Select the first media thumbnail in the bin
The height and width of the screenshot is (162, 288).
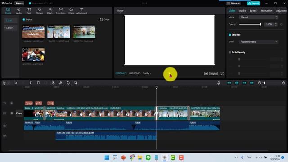tap(33, 32)
